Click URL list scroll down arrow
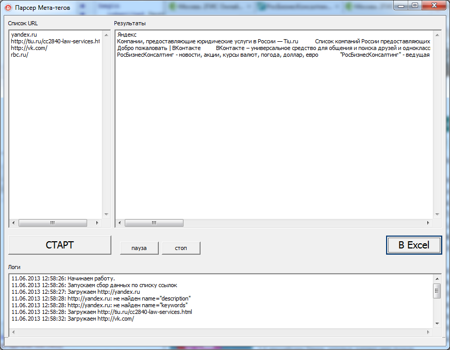The width and height of the screenshot is (450, 350). [x=106, y=214]
